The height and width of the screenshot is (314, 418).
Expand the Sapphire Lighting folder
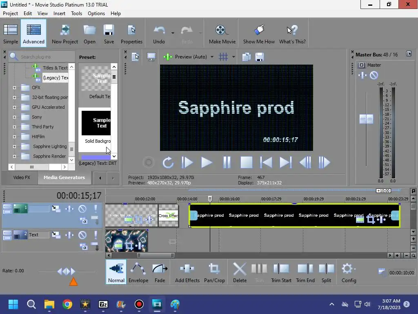click(x=14, y=146)
